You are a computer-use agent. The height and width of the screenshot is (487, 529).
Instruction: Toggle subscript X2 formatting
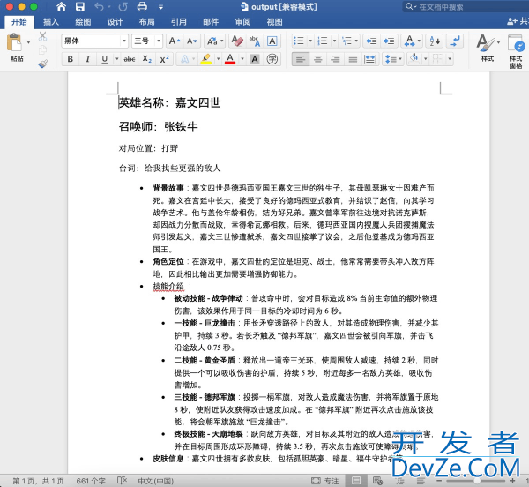[147, 59]
